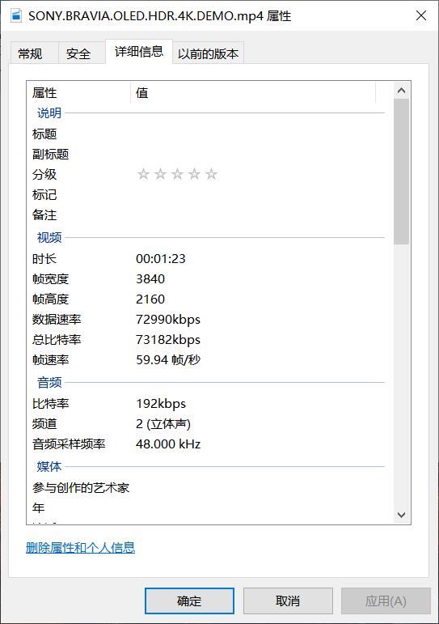Select the 帧速率 value 59.94 帧/秒
The height and width of the screenshot is (624, 439).
pyautogui.click(x=168, y=360)
